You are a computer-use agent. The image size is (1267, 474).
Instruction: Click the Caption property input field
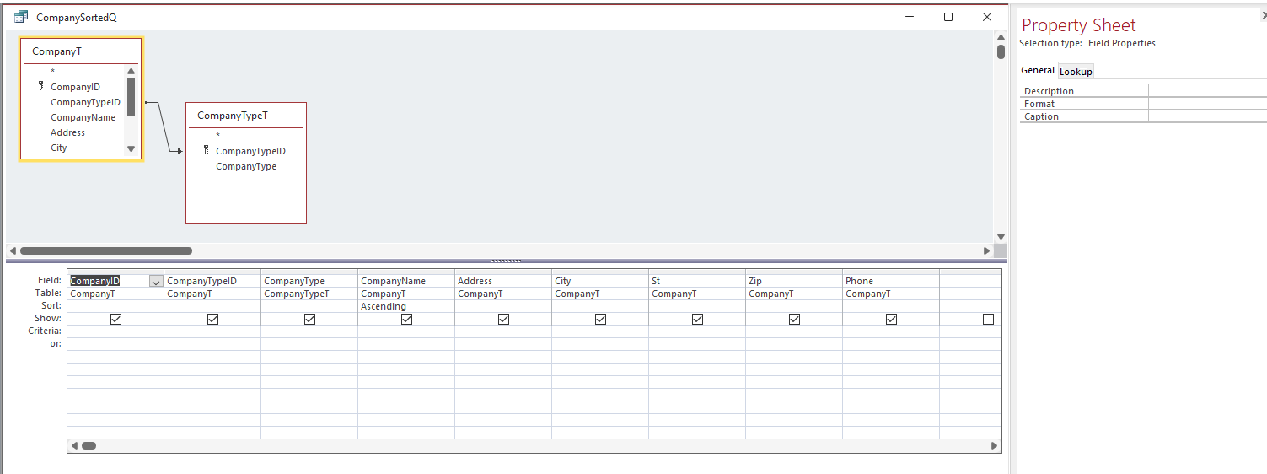(1207, 116)
